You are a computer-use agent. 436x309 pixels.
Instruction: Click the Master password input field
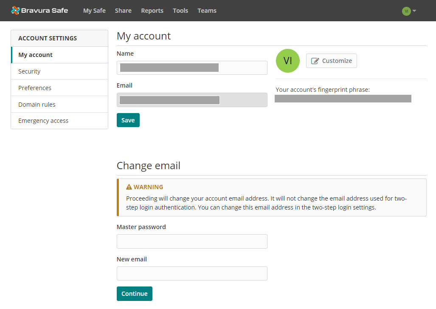point(191,241)
